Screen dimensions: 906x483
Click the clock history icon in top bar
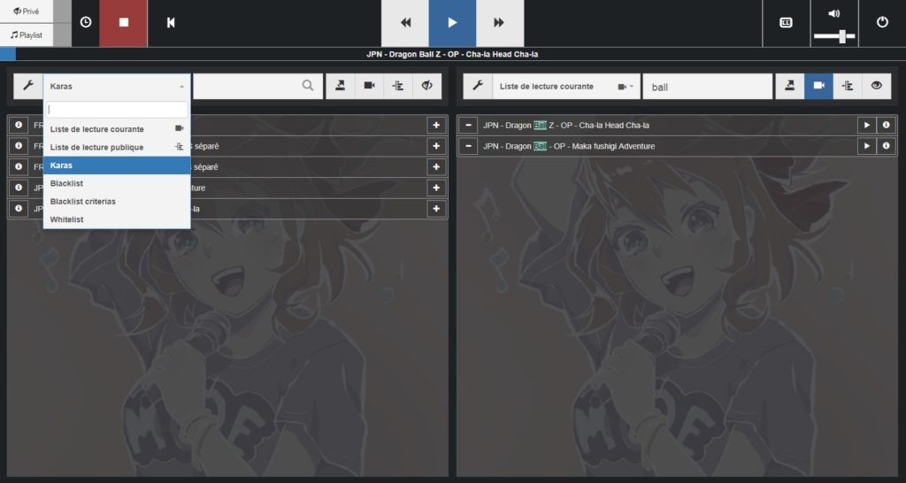pyautogui.click(x=86, y=22)
